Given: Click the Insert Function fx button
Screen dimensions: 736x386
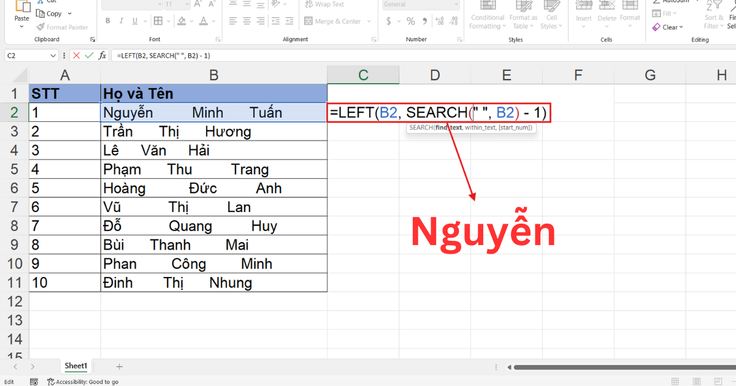Looking at the screenshot, I should point(102,55).
